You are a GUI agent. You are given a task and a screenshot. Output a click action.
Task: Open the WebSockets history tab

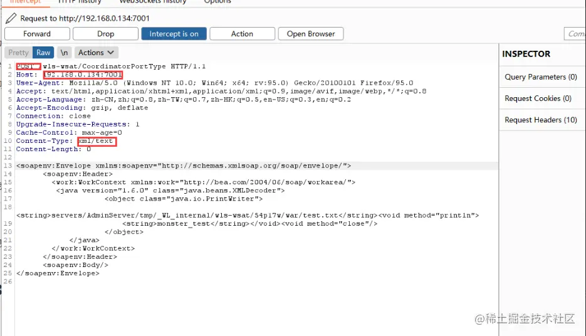click(153, 2)
